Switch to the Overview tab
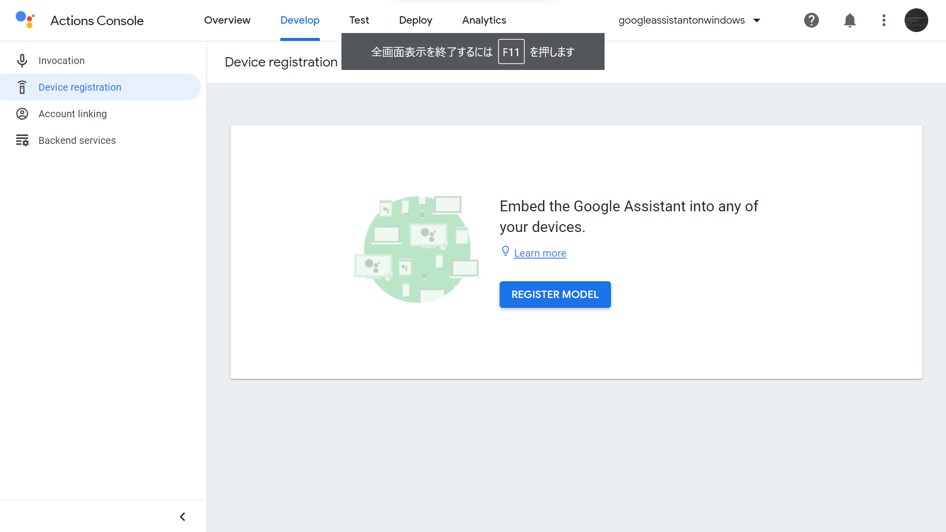The width and height of the screenshot is (946, 532). click(x=227, y=20)
